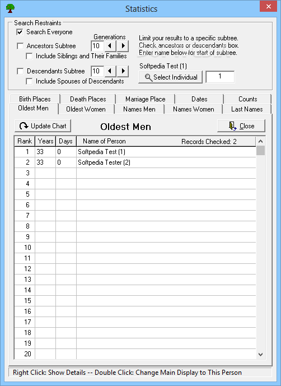Click the Years column header
The height and width of the screenshot is (386, 281).
click(x=45, y=141)
